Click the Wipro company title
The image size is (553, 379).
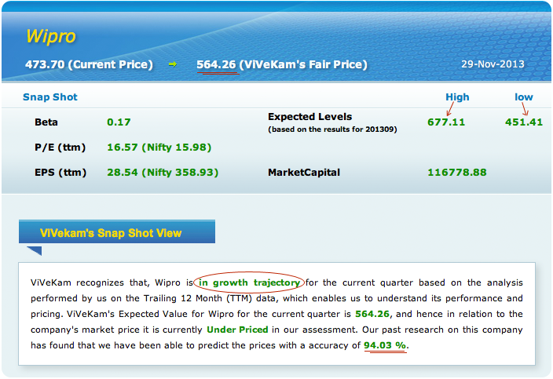point(51,37)
